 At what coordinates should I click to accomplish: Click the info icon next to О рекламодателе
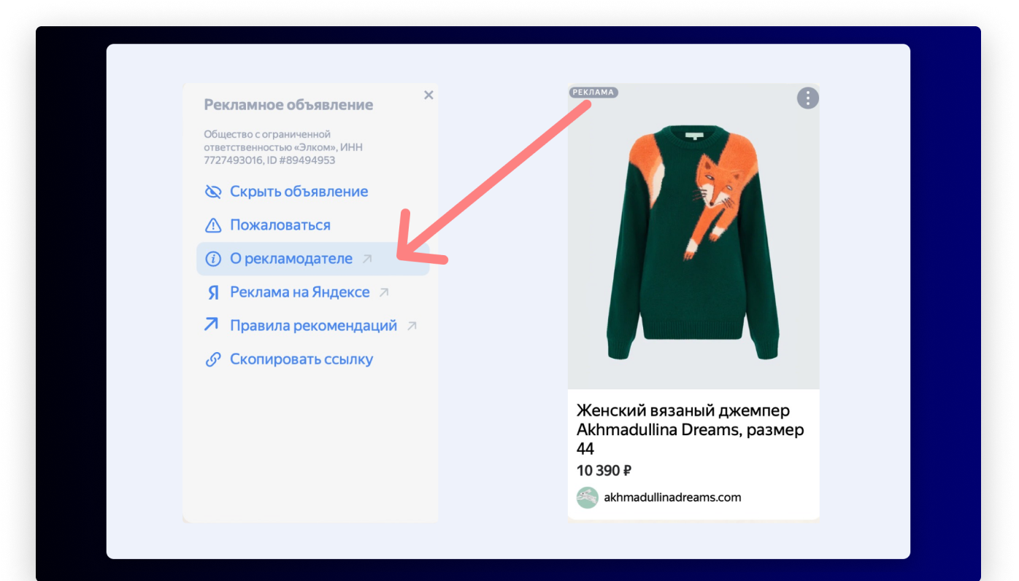point(212,258)
